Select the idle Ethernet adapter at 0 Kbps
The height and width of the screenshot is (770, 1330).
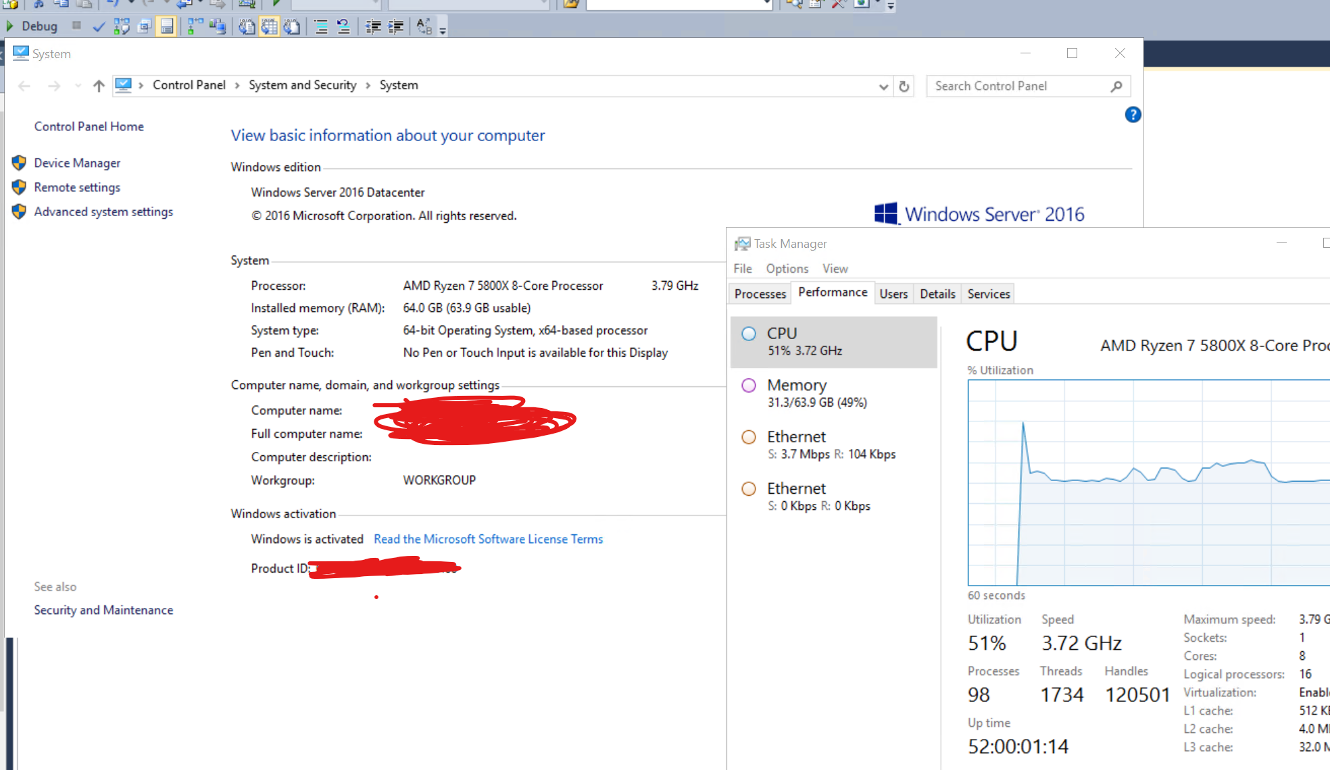834,497
